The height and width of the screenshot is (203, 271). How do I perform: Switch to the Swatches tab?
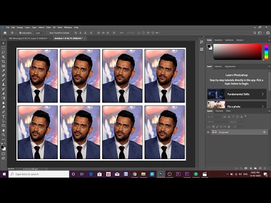click(218, 40)
